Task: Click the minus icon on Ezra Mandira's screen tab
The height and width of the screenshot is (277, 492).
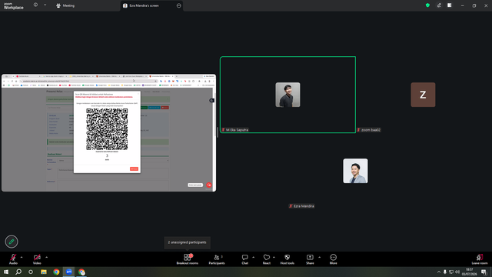Action: tap(179, 5)
